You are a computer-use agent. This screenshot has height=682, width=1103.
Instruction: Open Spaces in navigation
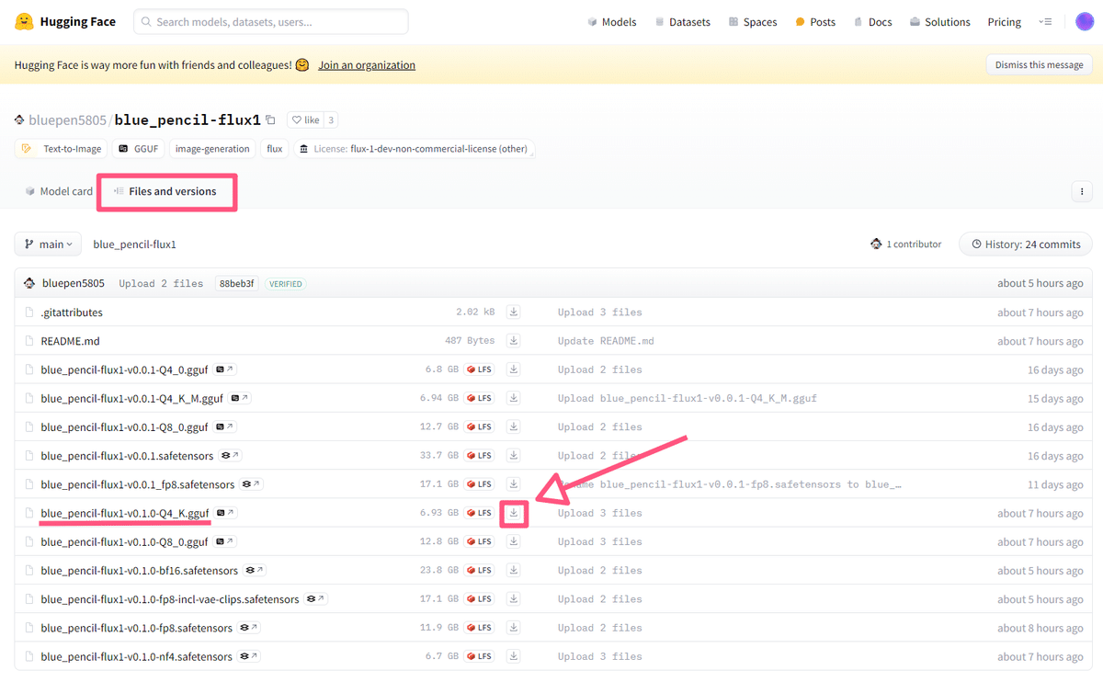point(753,22)
